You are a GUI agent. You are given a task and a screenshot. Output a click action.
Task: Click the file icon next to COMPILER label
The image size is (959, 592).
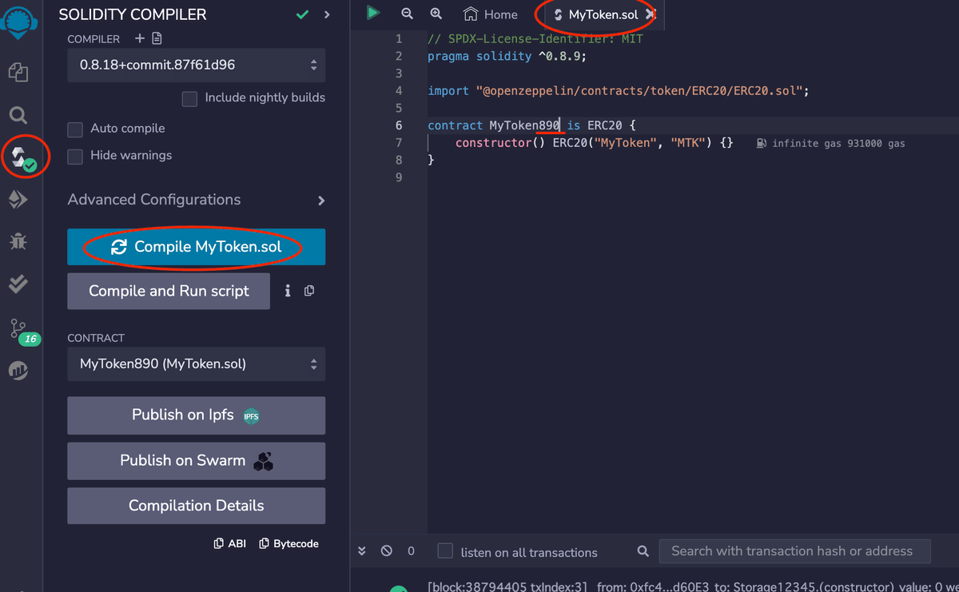click(x=157, y=38)
